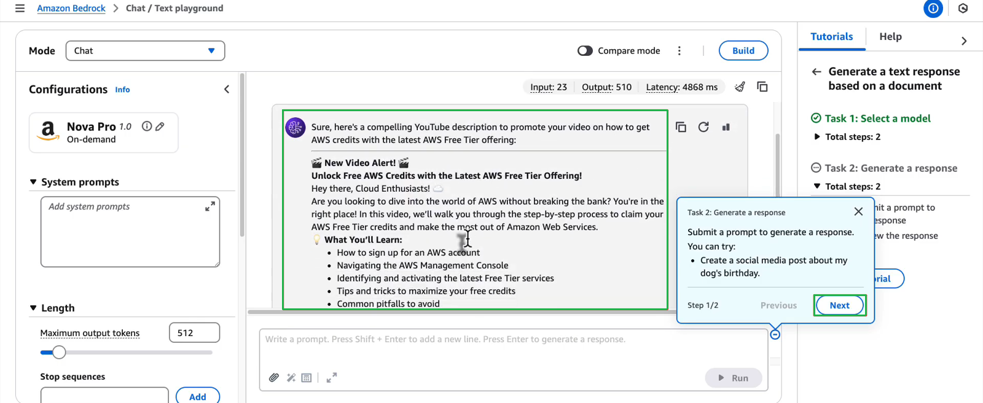983x403 pixels.
Task: Click Next in the tutorial popup
Action: coord(839,305)
